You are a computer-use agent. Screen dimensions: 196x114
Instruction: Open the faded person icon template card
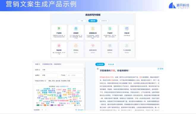pyautogui.click(x=127, y=49)
